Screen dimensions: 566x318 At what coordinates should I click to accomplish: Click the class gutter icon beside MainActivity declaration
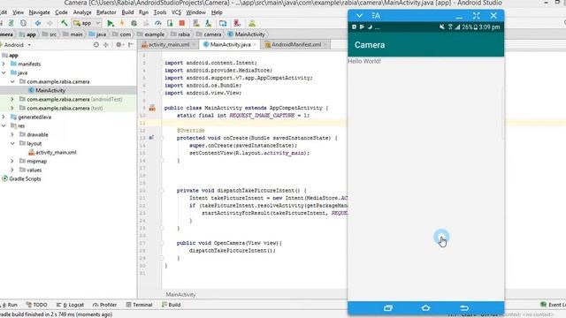152,108
